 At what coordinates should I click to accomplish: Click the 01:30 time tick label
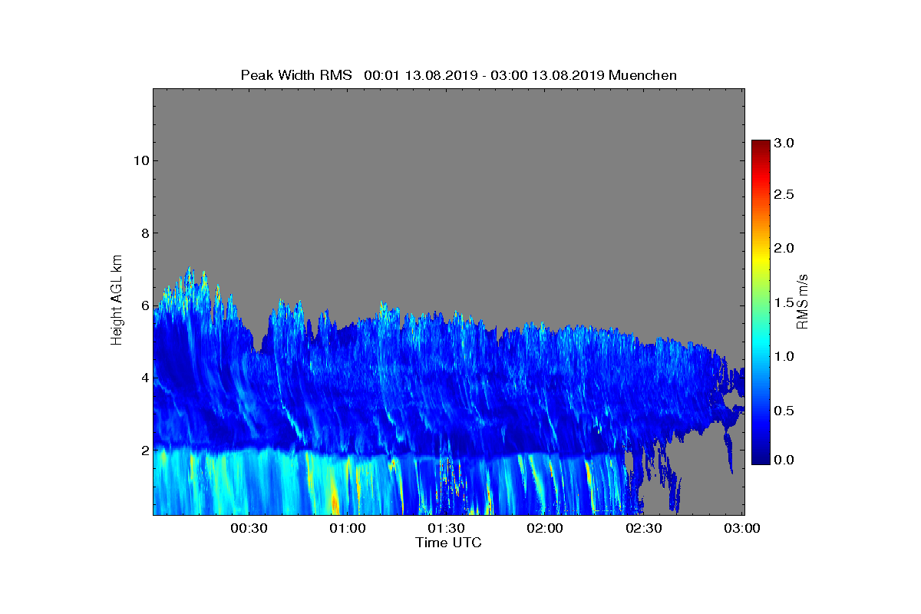pos(446,529)
